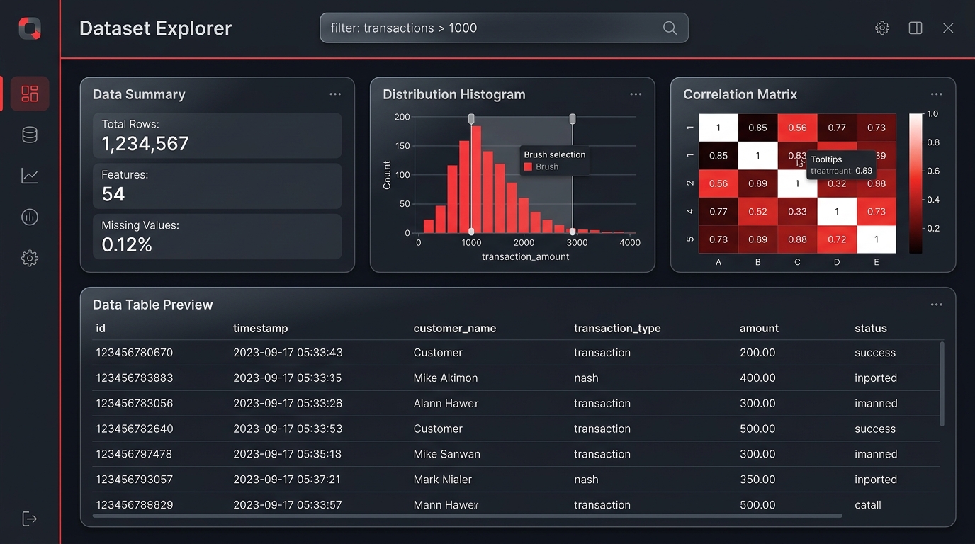Click the Alann Hawer customer cell
975x544 pixels.
pyautogui.click(x=446, y=404)
